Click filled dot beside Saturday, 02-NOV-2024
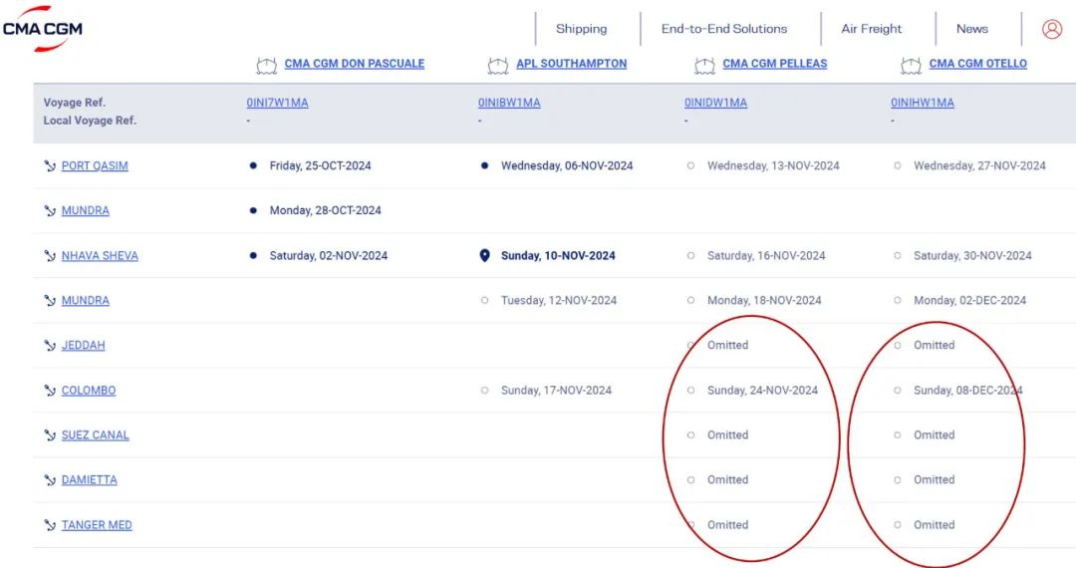 coord(253,255)
